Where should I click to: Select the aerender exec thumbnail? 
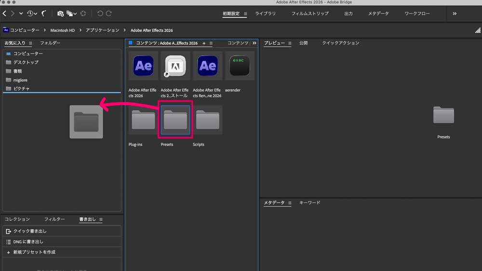240,66
